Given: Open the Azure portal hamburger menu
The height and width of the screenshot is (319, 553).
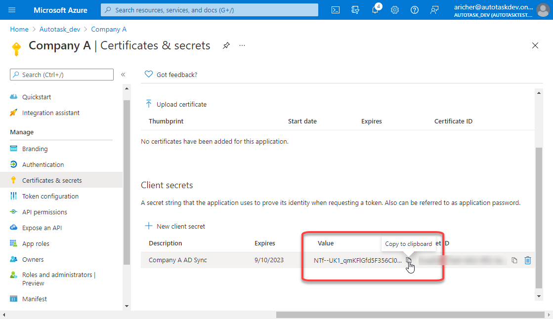Looking at the screenshot, I should [x=12, y=10].
